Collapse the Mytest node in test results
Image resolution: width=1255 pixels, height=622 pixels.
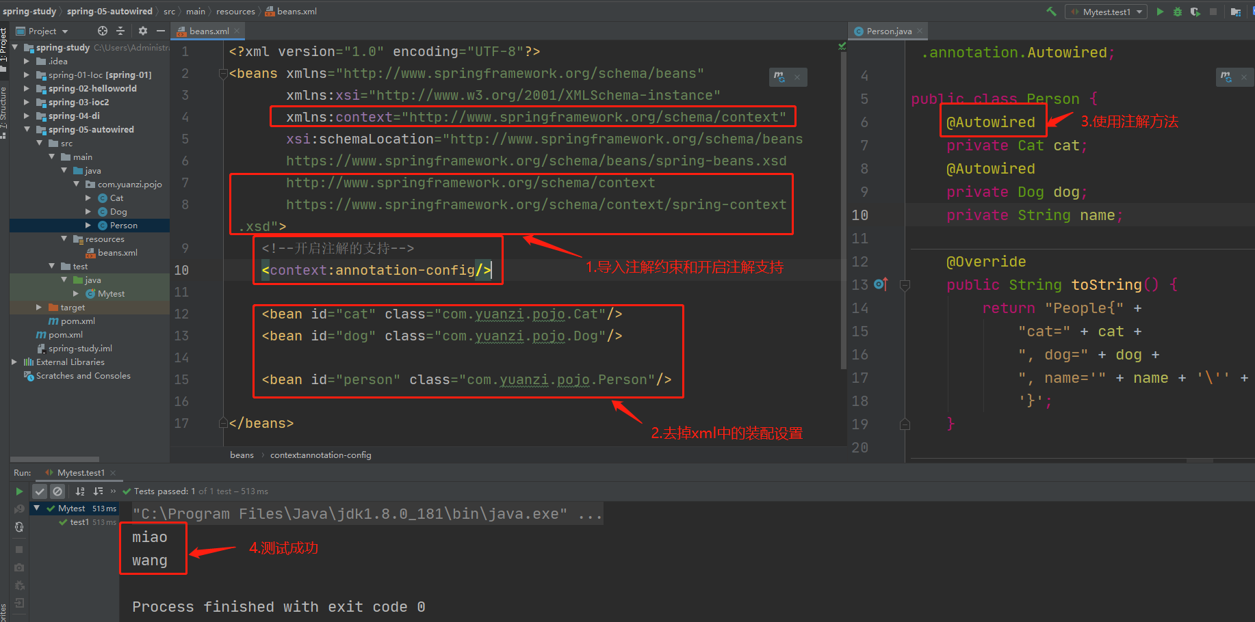[37, 509]
